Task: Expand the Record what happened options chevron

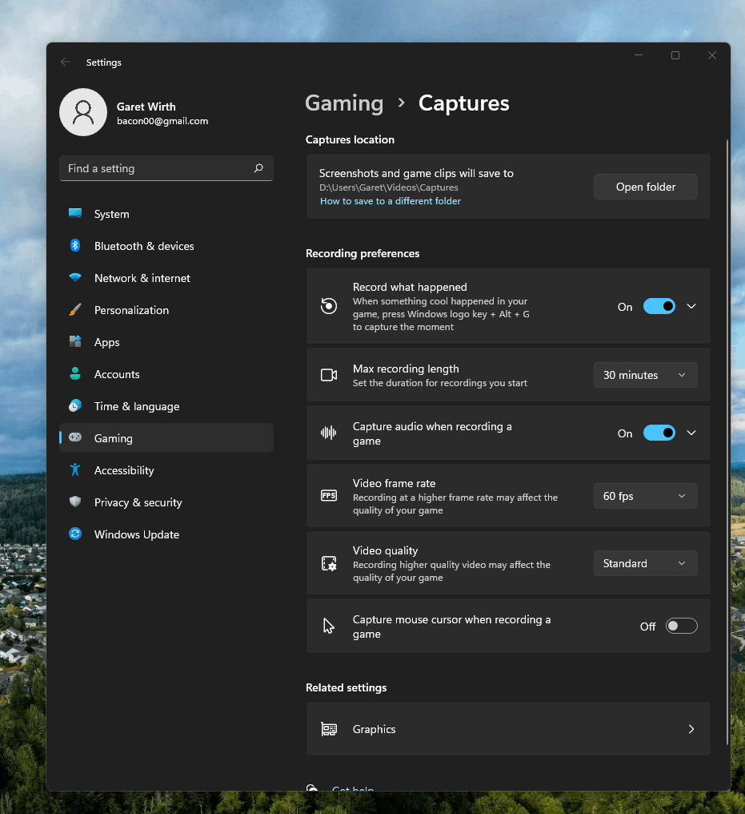Action: coord(691,306)
